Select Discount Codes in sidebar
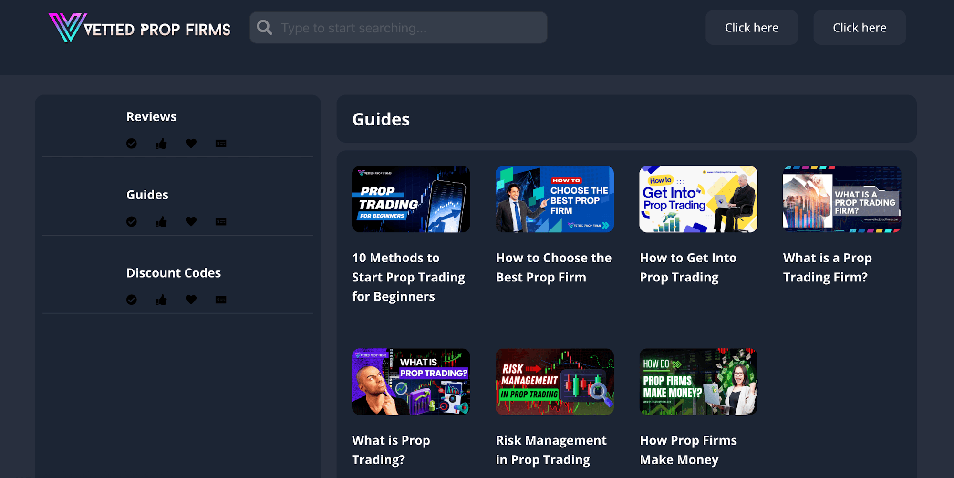 pos(174,273)
